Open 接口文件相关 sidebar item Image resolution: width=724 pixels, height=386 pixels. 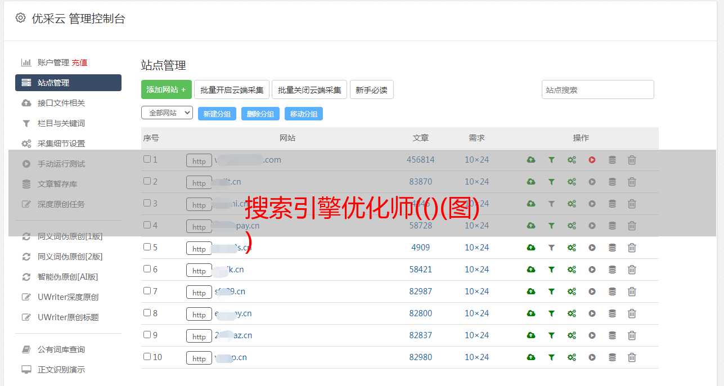point(61,103)
